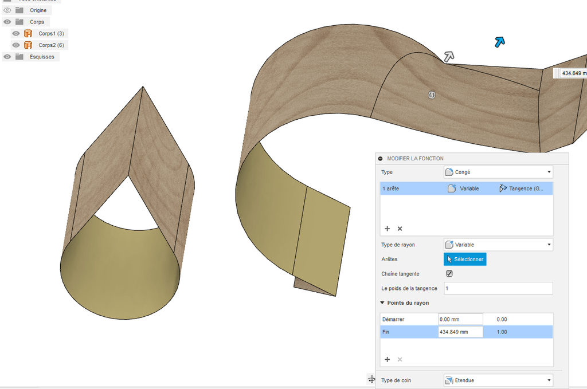
Task: Open the Type dropdown showing Congé
Action: coord(498,172)
